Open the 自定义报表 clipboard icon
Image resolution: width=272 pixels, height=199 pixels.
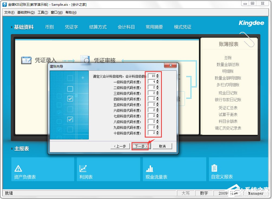[214, 168]
